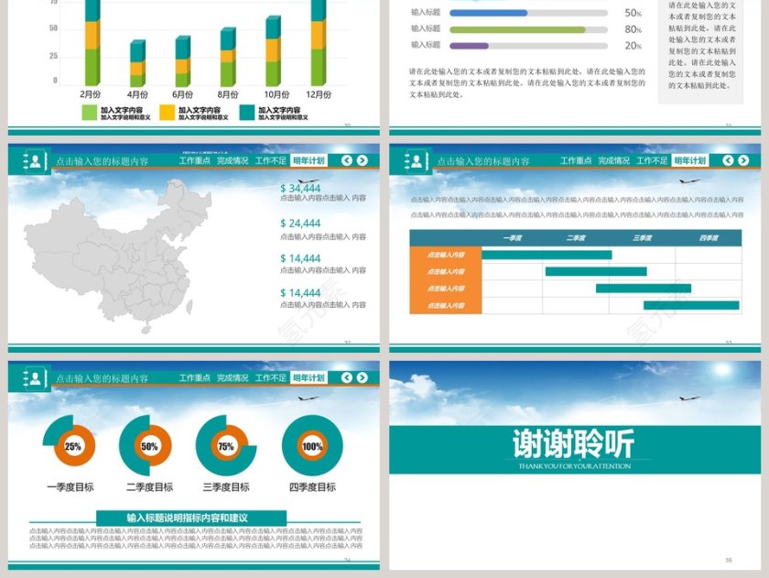Click the left arrow on the map slide
The width and height of the screenshot is (769, 578).
point(347,160)
